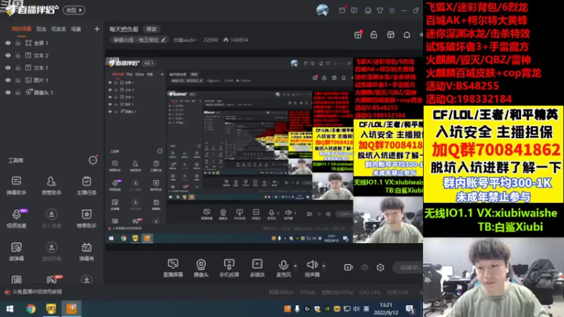The width and height of the screenshot is (564, 317).
Task: Open the 弹幕助手 tool
Action: (16, 185)
